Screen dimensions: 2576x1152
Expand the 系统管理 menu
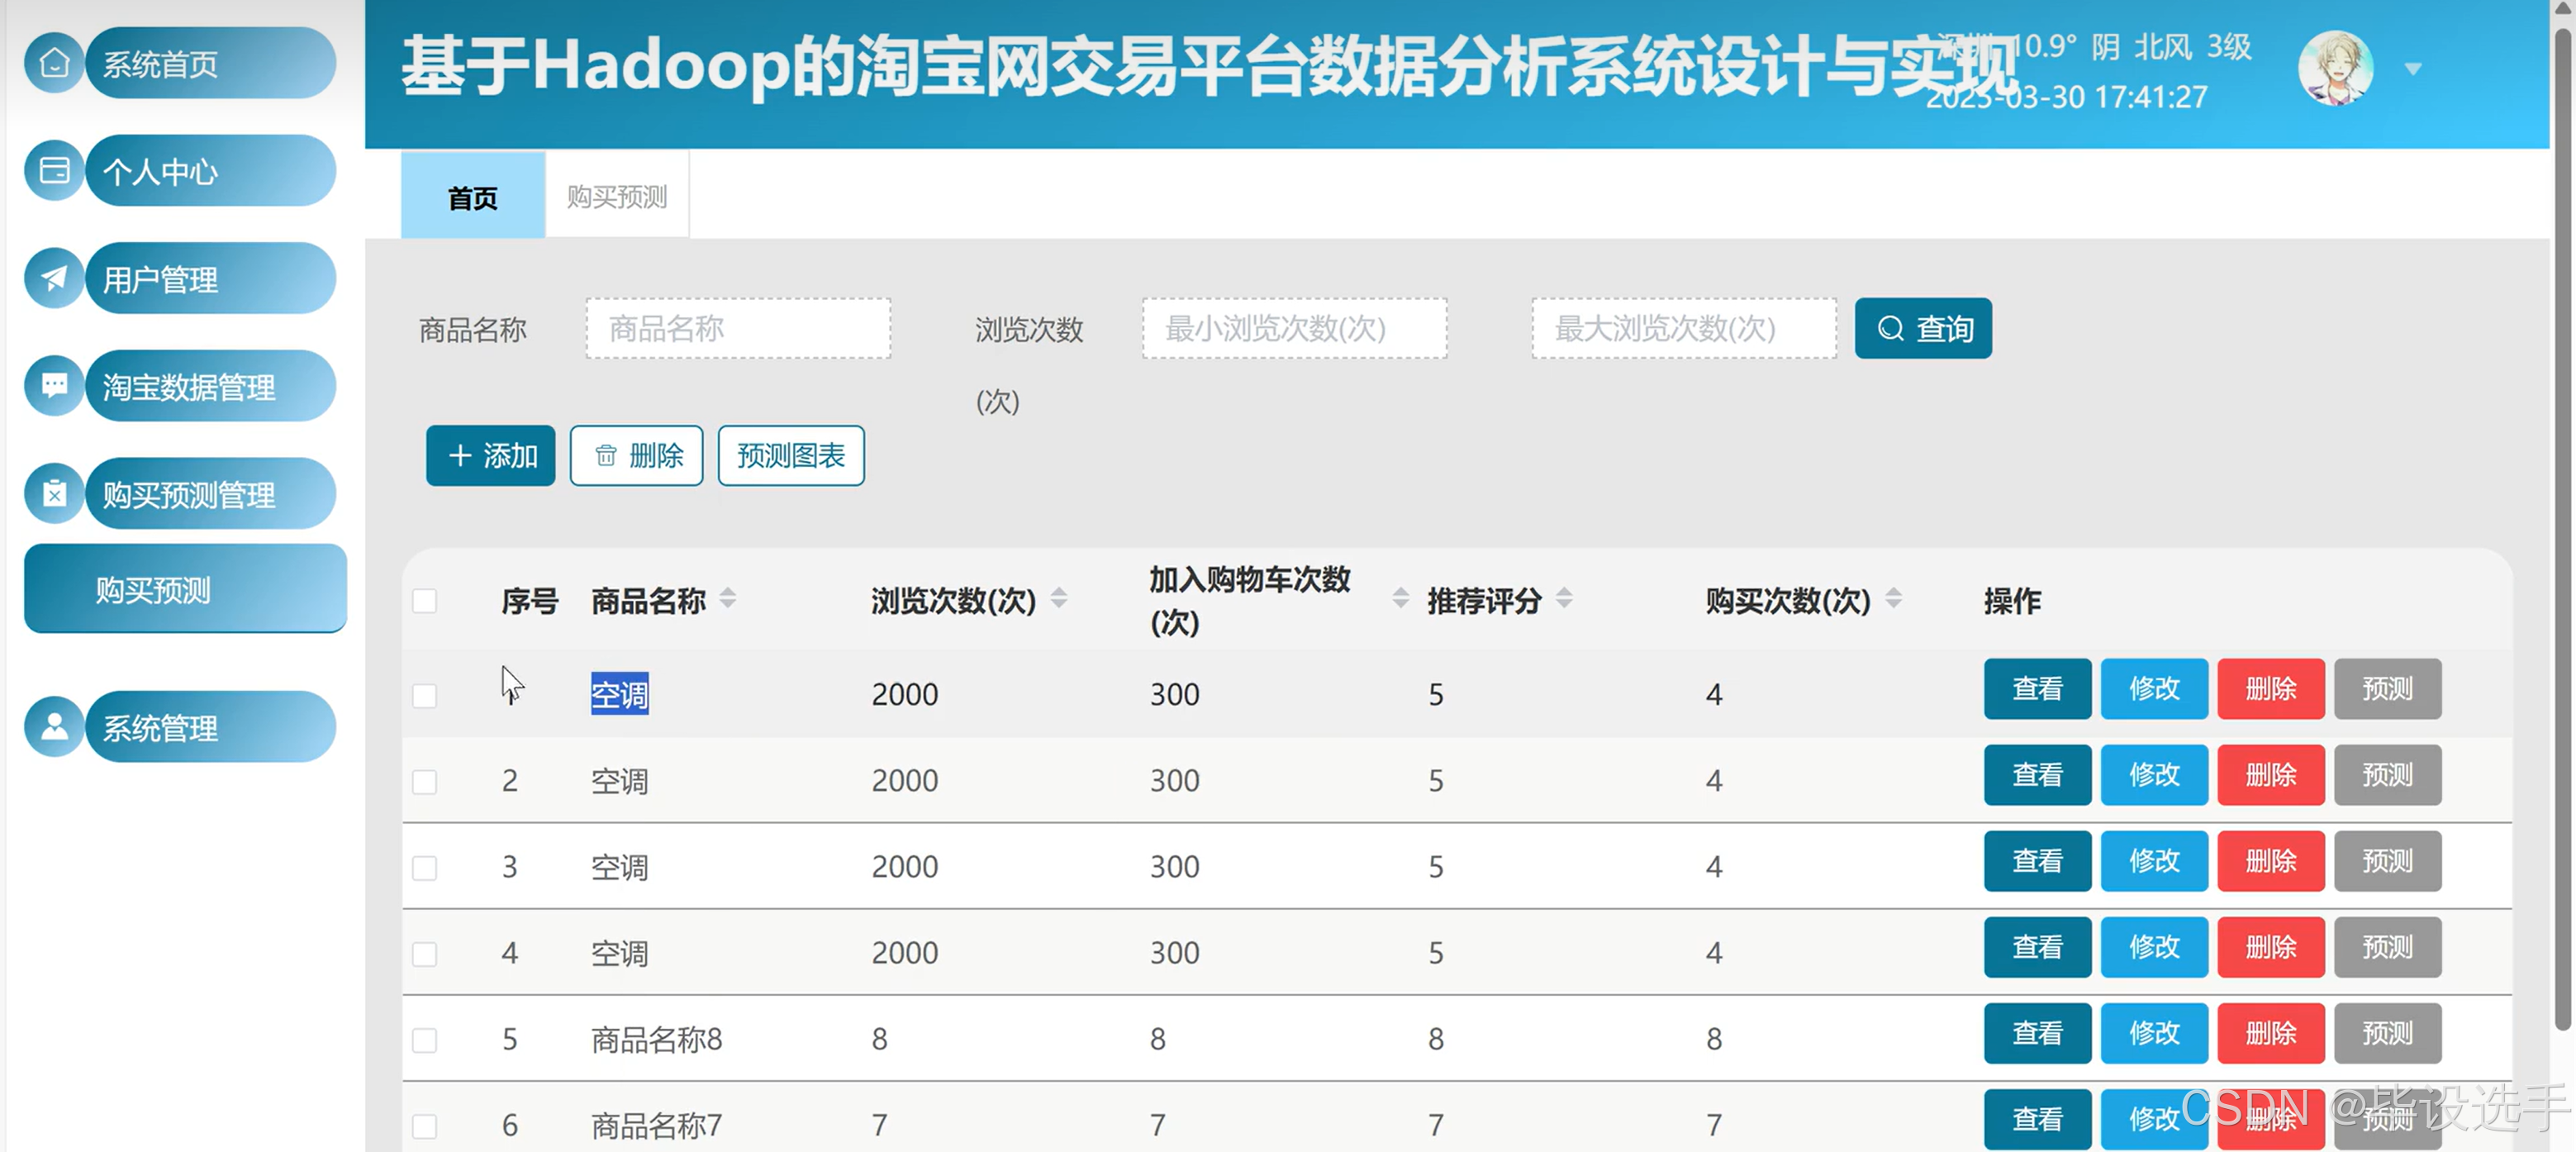[x=210, y=727]
